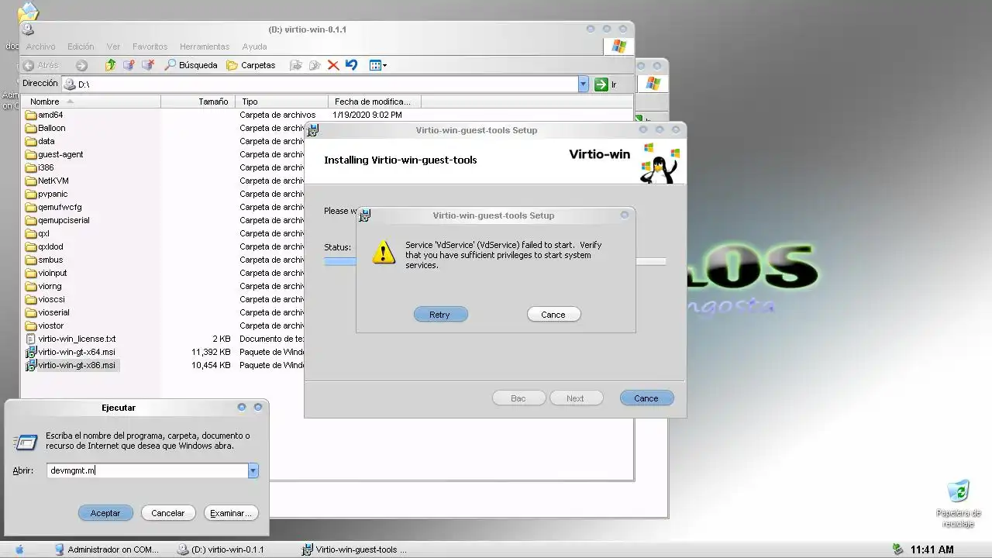This screenshot has width=992, height=558.
Task: Select the i386 folder
Action: pos(40,167)
